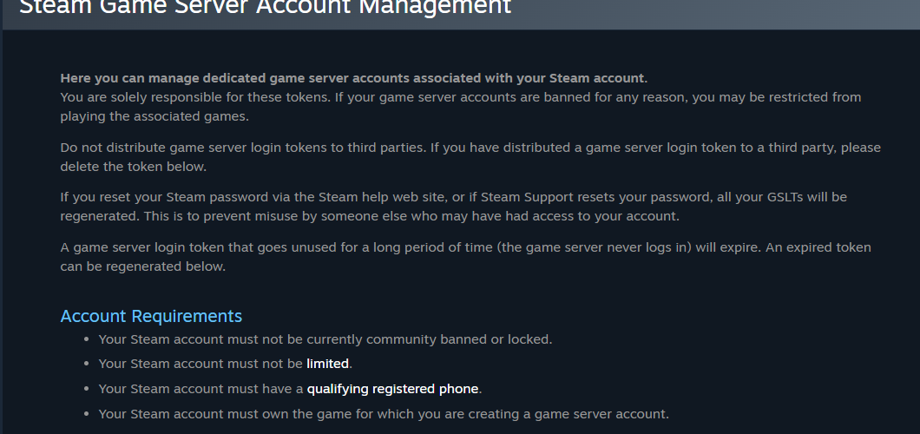
Task: Open the "limited" account link
Action: pos(327,364)
